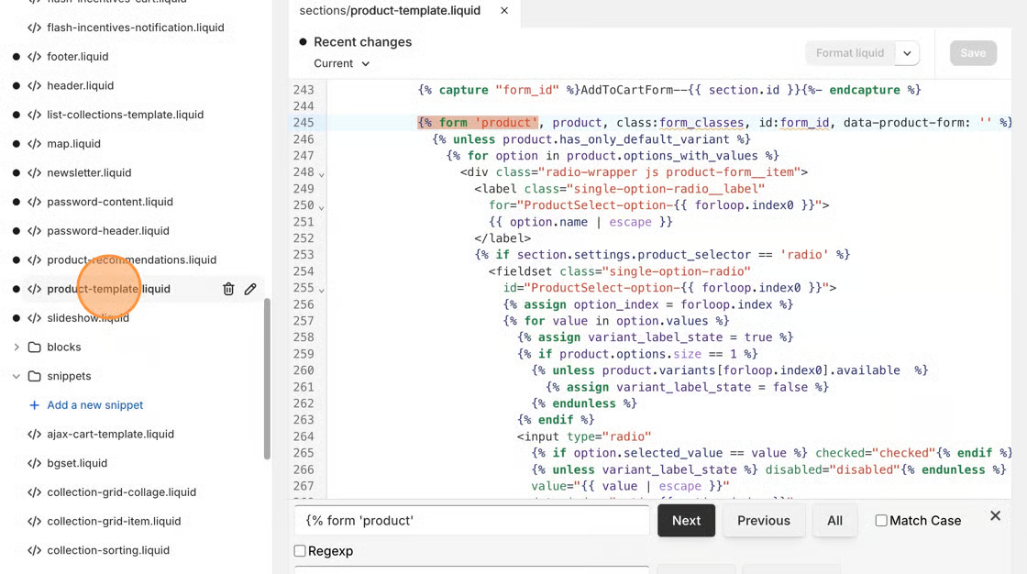Delete product-template.liquid with trash icon
1027x574 pixels.
click(228, 289)
